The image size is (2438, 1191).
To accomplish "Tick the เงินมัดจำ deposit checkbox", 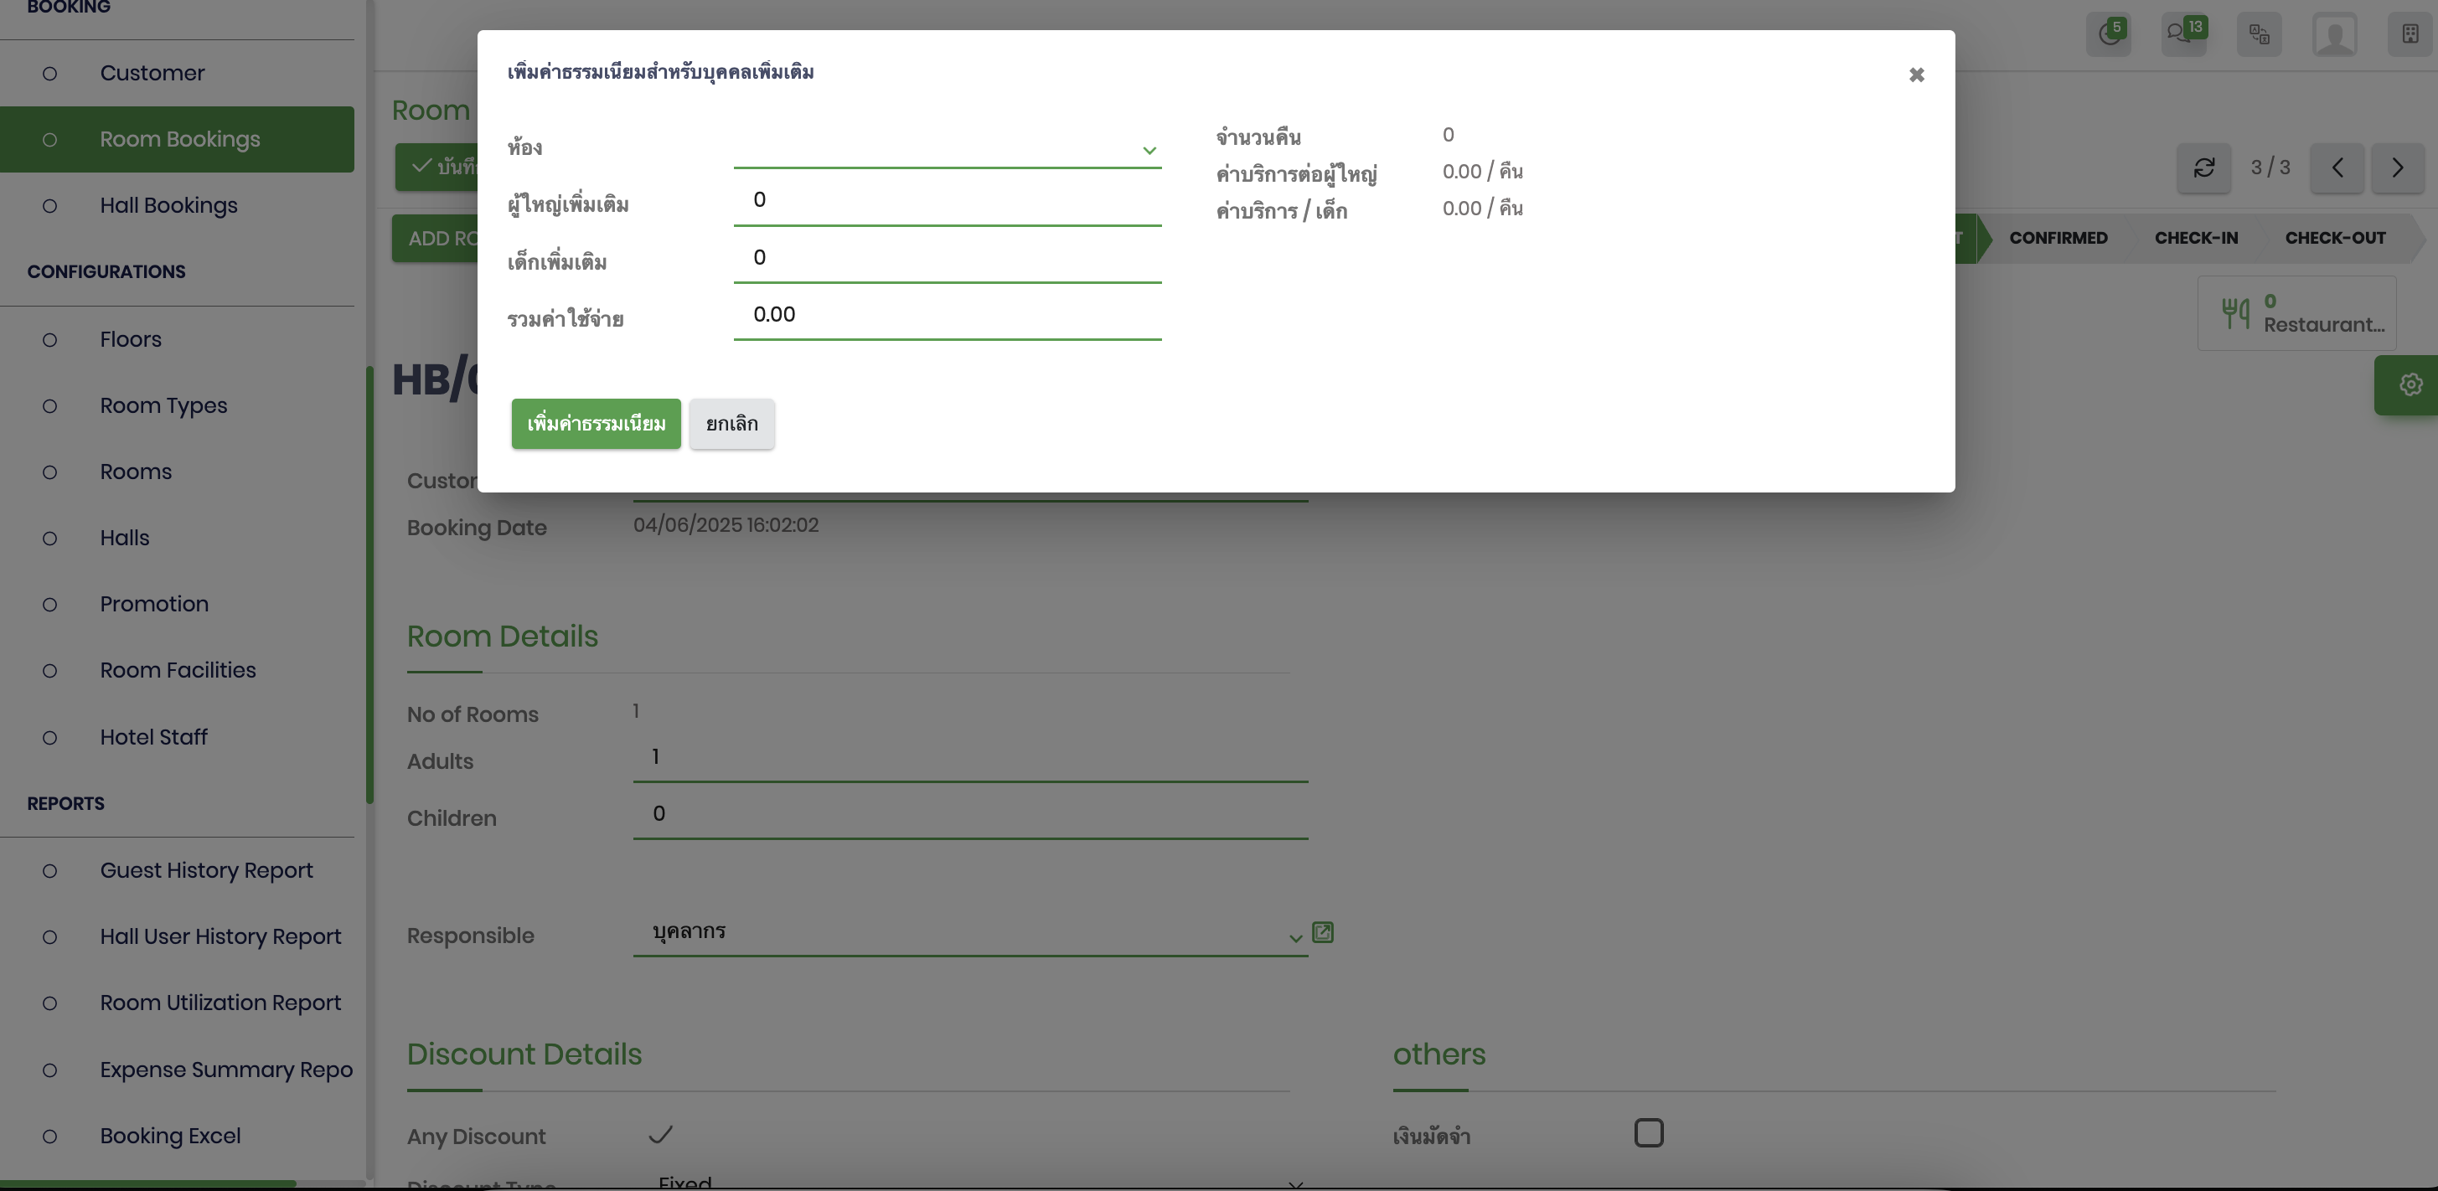I will pos(1648,1132).
